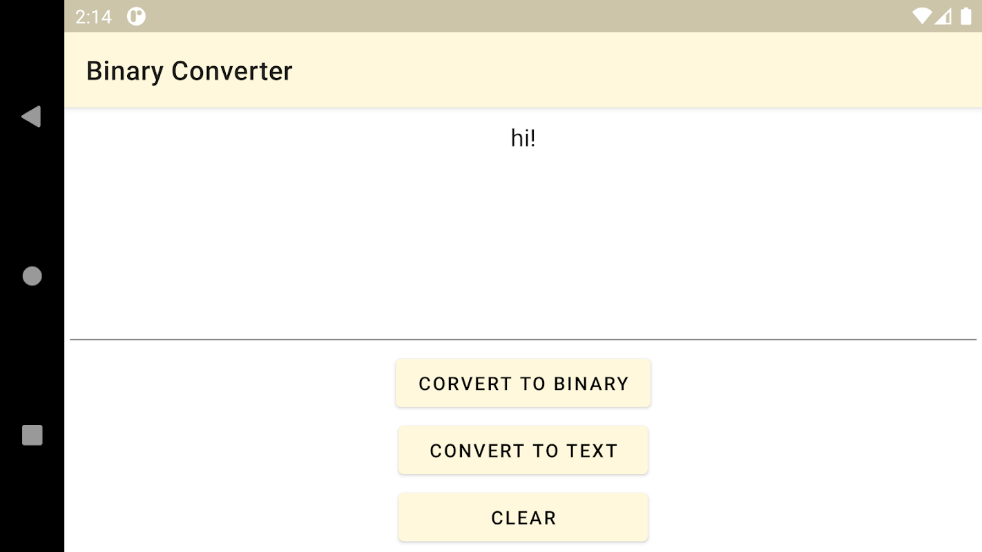Tap the word "Converter" in the header
The width and height of the screenshot is (982, 552).
point(232,71)
